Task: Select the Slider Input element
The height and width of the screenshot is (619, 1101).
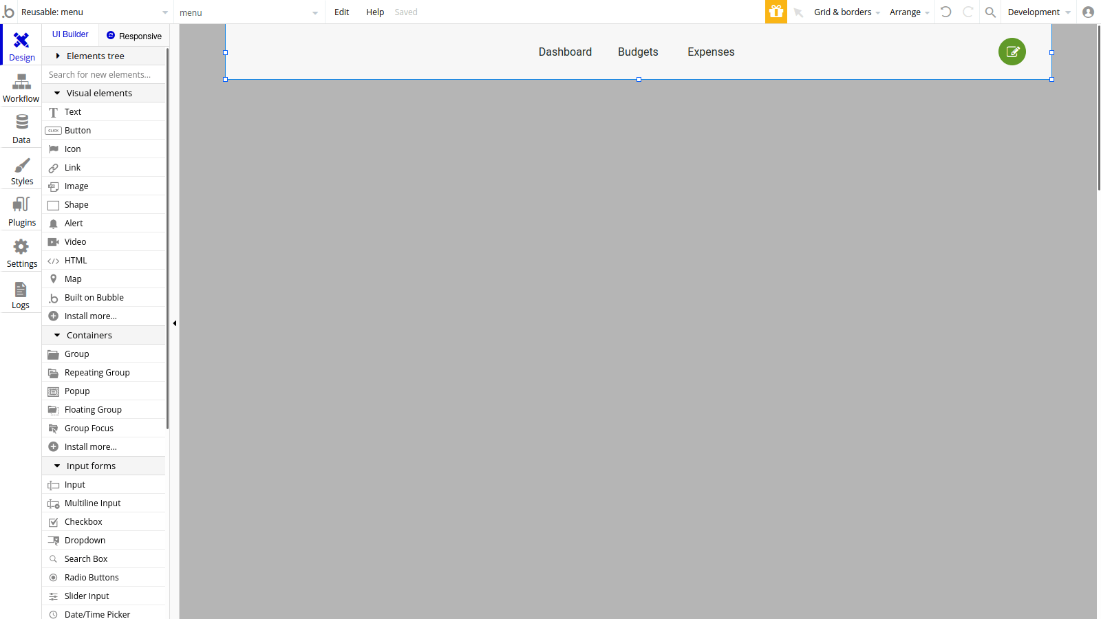Action: pos(104,596)
